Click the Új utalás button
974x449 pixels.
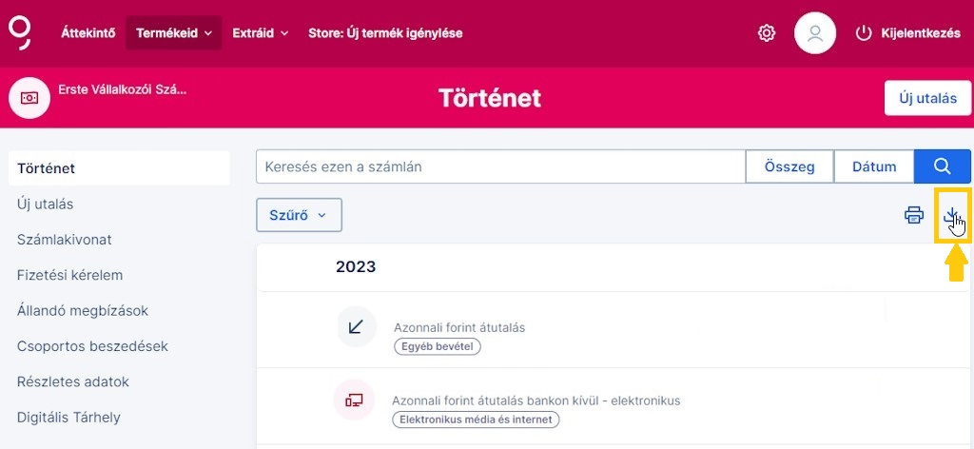[927, 98]
